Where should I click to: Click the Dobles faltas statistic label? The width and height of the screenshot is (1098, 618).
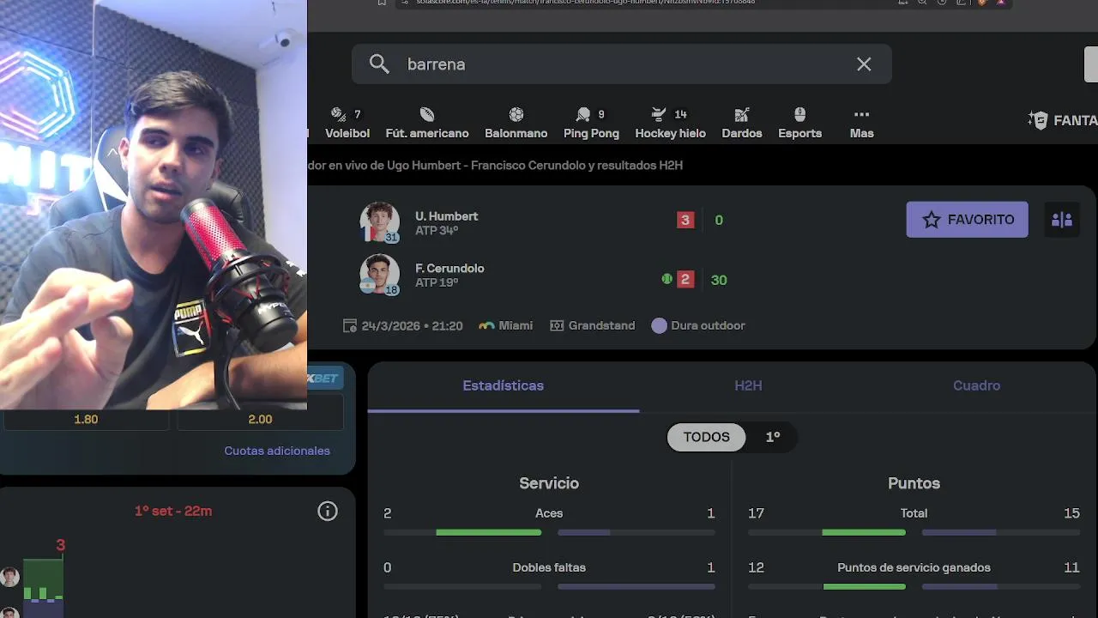[549, 567]
